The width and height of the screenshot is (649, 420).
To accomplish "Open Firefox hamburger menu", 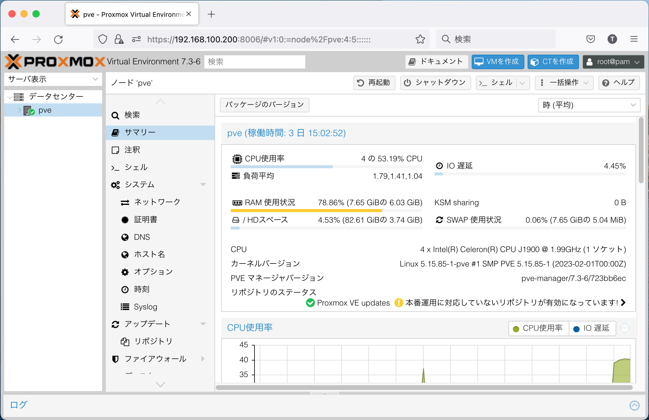I will (634, 39).
